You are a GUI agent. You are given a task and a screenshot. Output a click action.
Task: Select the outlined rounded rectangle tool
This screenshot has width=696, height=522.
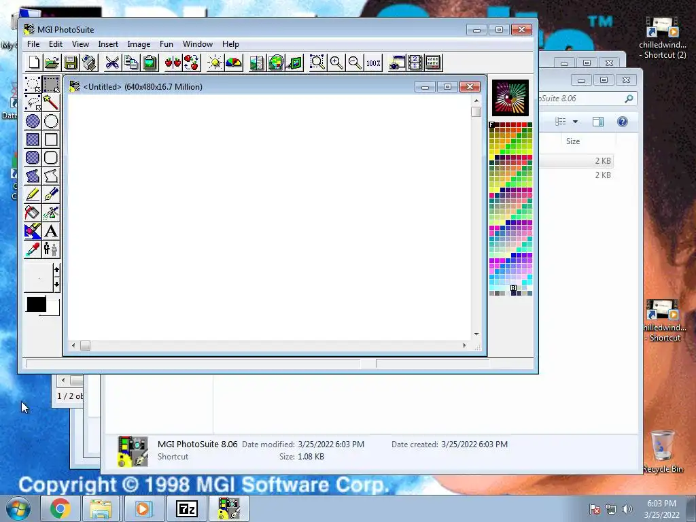point(51,158)
